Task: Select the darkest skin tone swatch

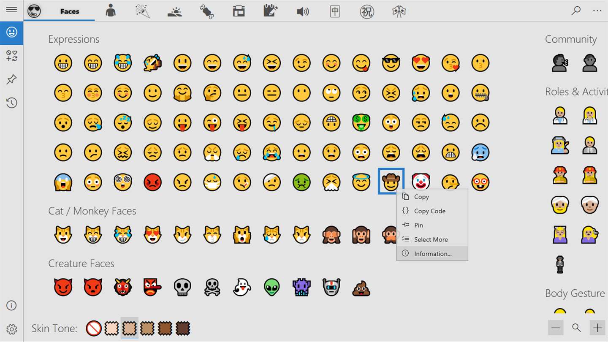Action: (183, 328)
